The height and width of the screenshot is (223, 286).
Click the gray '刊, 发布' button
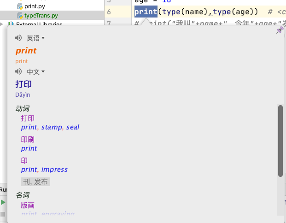tap(35, 182)
